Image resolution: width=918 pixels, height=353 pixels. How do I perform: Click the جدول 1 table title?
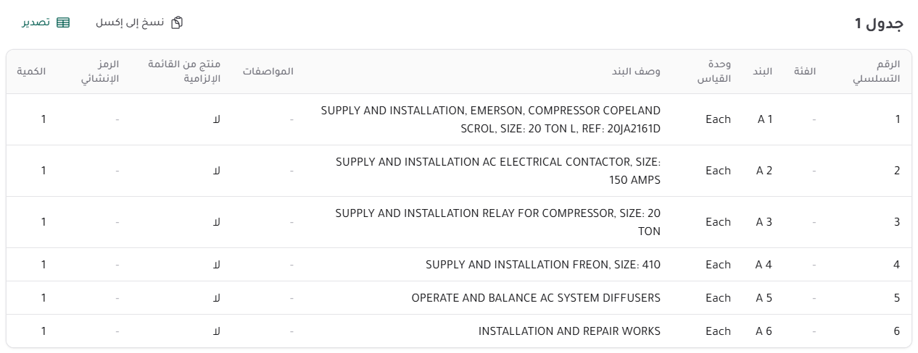coord(879,23)
